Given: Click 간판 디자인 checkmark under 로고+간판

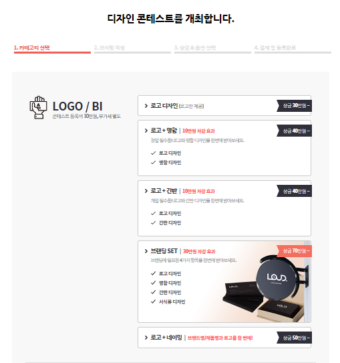Looking at the screenshot, I should (153, 223).
